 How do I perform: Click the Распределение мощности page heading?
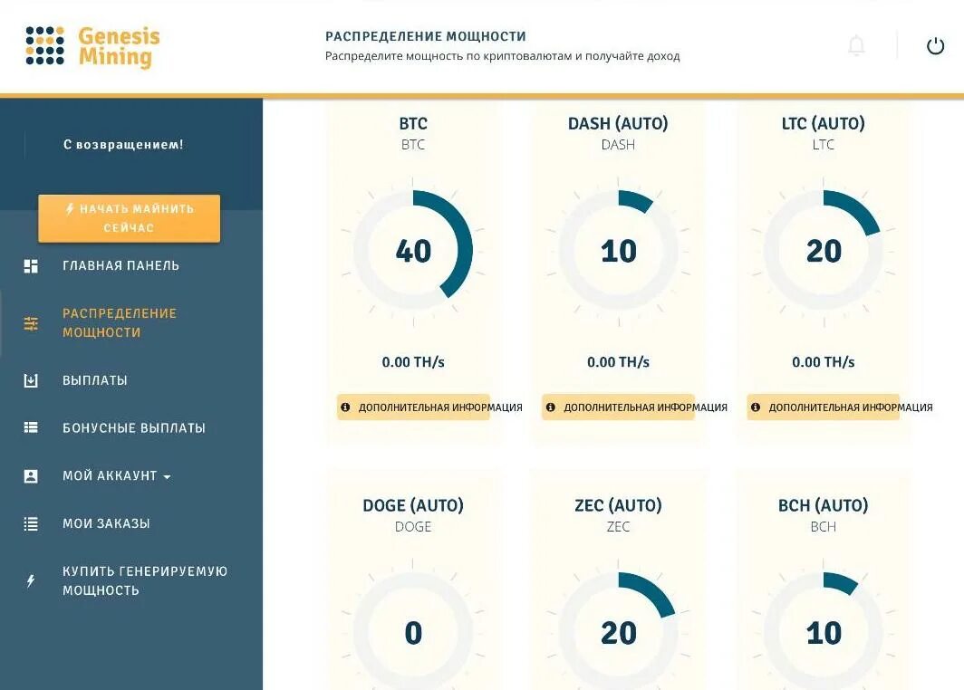(426, 36)
